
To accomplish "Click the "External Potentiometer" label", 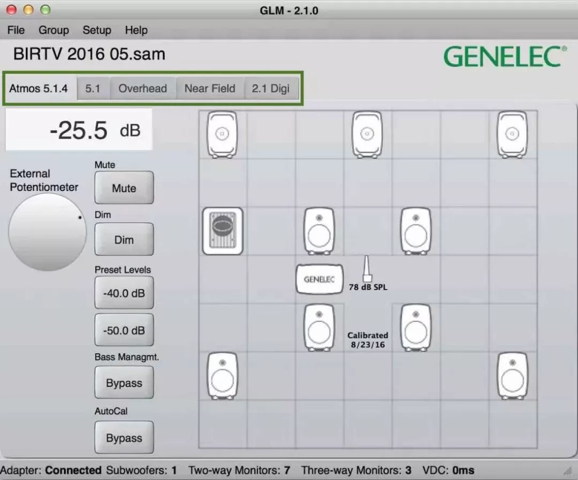I will pos(44,180).
